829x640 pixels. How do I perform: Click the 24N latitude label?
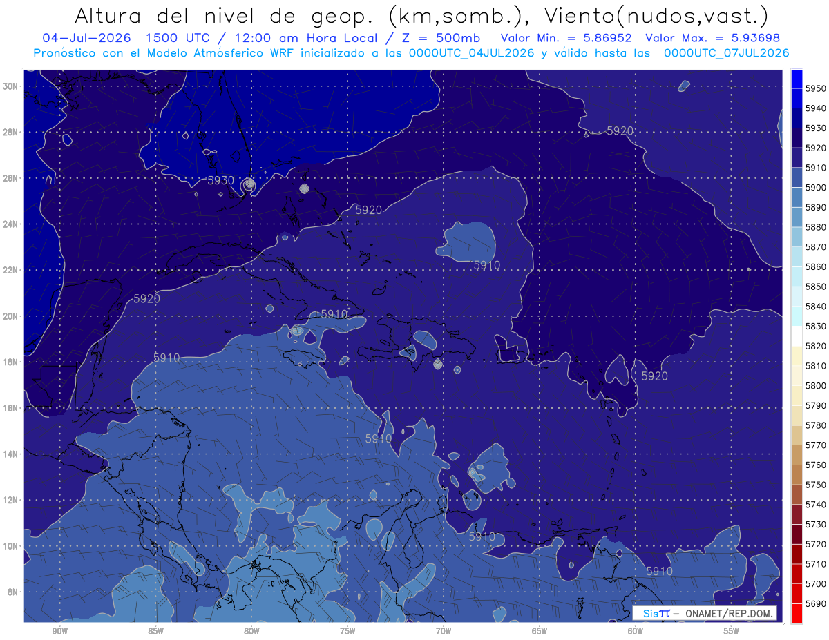10,224
